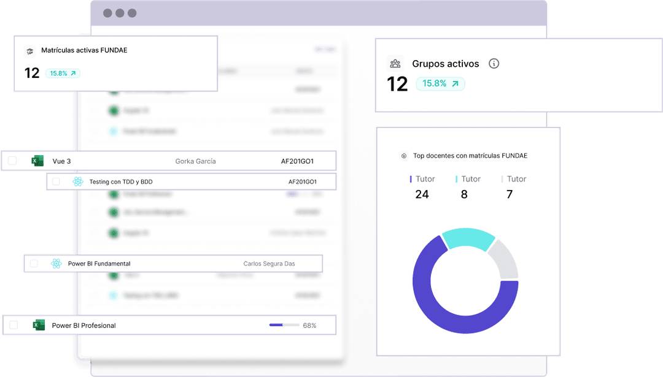Open the Carlos Segura Das tutor name
This screenshot has width=663, height=377.
coord(269,264)
